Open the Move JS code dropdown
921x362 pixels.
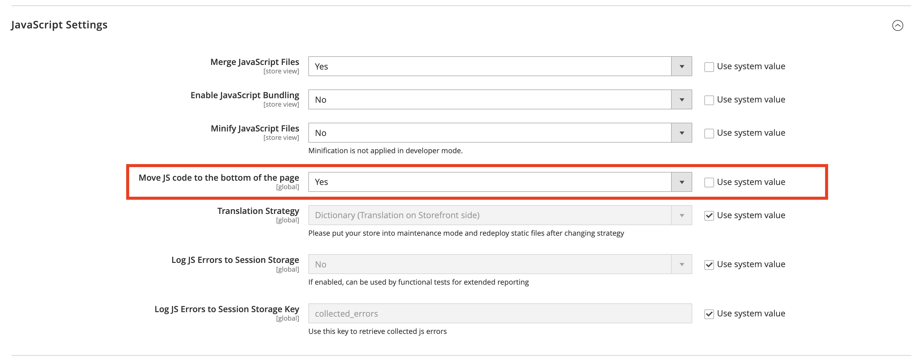681,182
